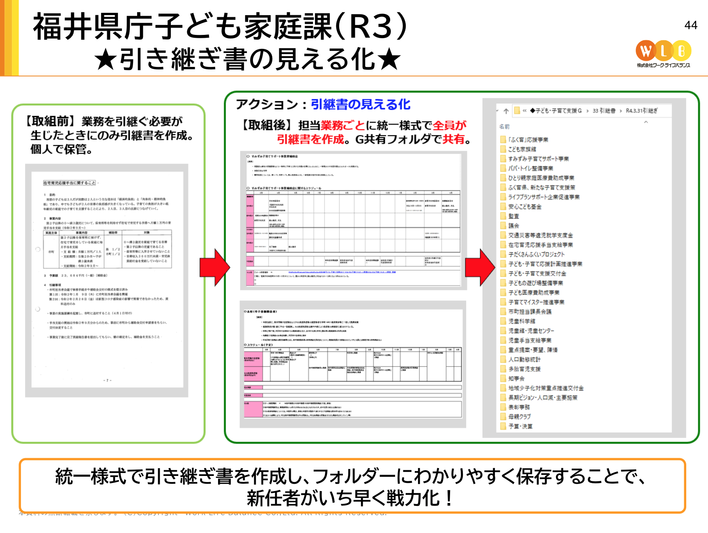Go to the ◆子ども・子育て支援G breadcrumb
The width and height of the screenshot is (708, 533).
click(556, 110)
